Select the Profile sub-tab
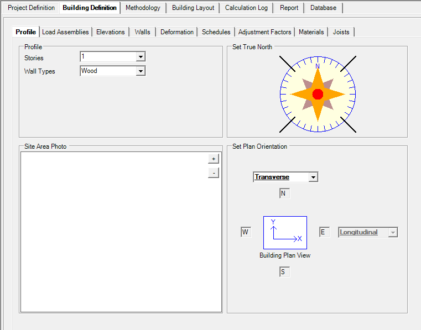Viewport: 421px width, 330px height. coord(26,32)
